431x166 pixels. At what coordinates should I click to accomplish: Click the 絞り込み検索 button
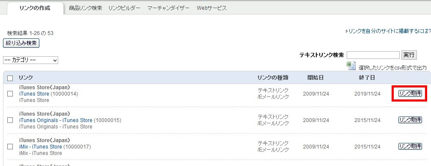coord(21,43)
